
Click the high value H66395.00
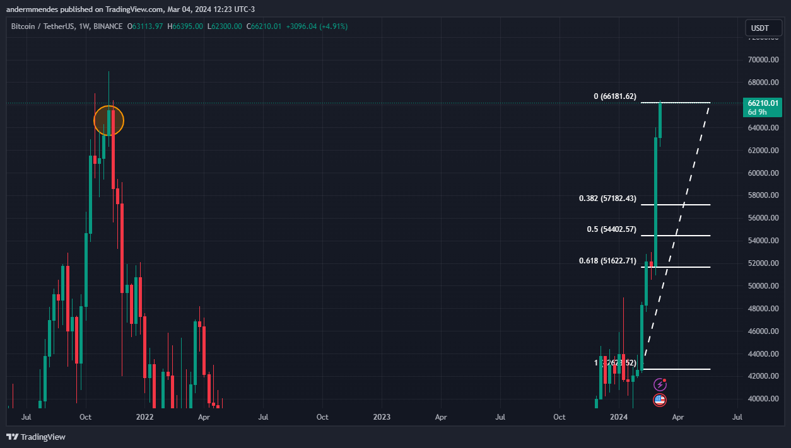tap(185, 26)
